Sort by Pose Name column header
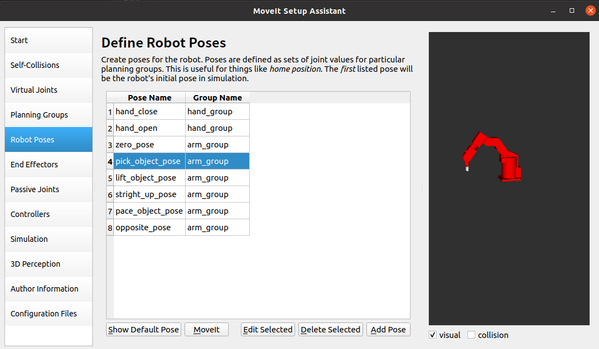Image resolution: width=599 pixels, height=349 pixels. [x=149, y=98]
